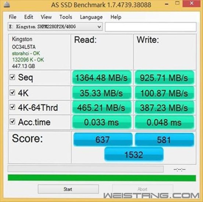Screen dimensions: 203x202
Task: Uncheck the Seq test checkbox
Action: click(12, 77)
